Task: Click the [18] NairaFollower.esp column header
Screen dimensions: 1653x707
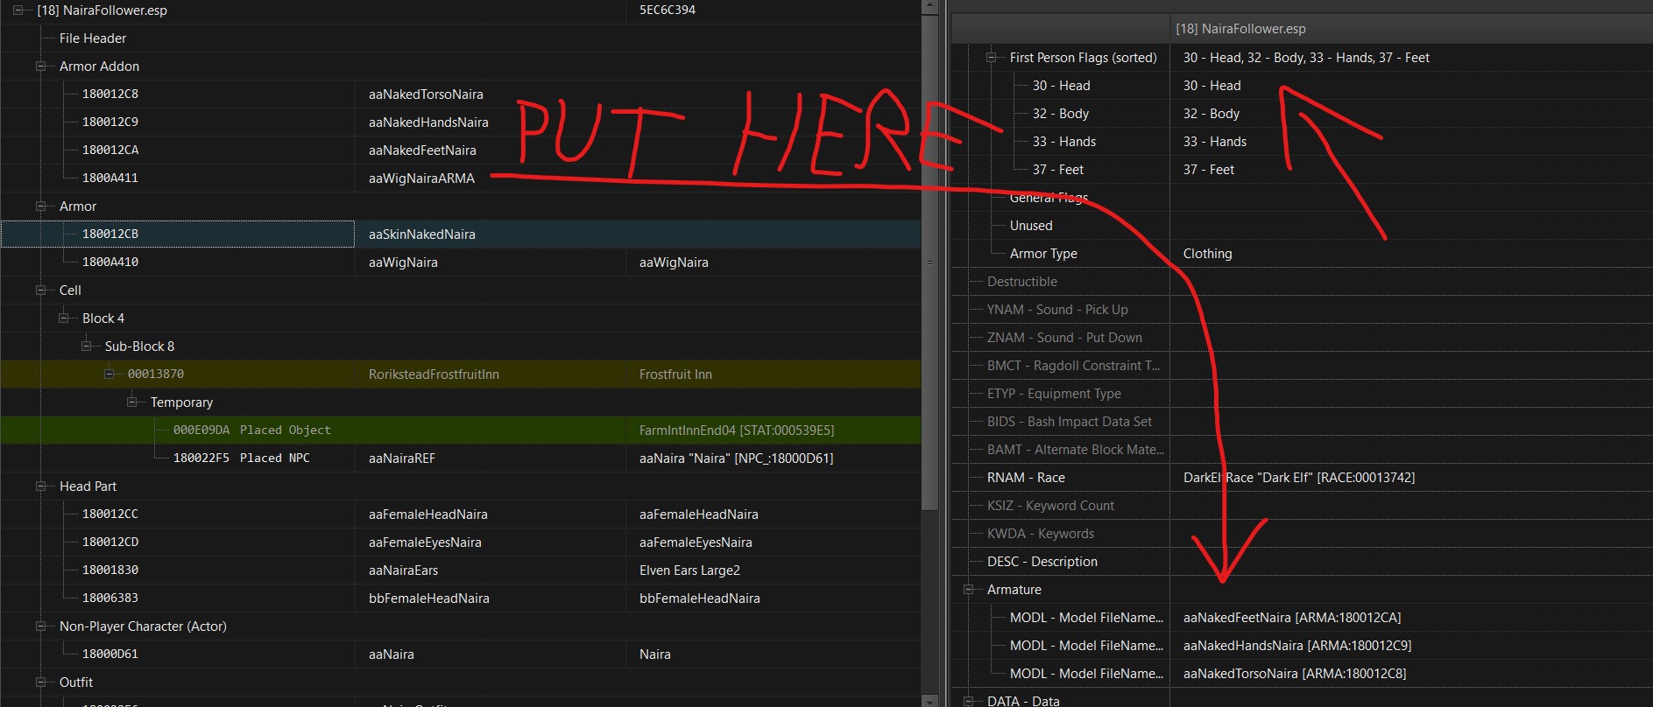Action: (1240, 29)
